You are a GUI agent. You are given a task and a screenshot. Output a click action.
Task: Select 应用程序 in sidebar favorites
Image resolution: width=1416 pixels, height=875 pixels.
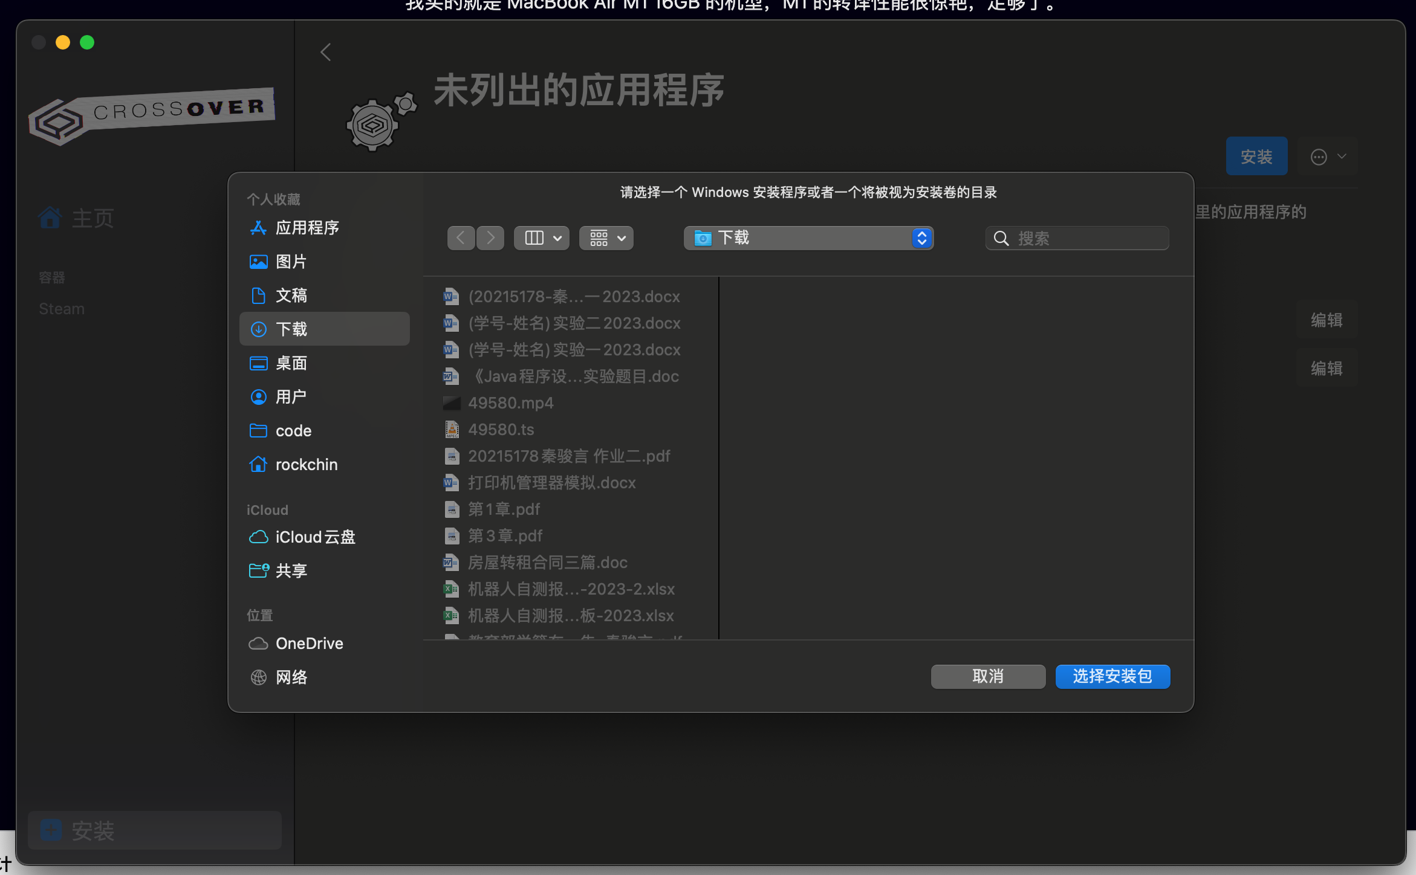click(x=307, y=228)
